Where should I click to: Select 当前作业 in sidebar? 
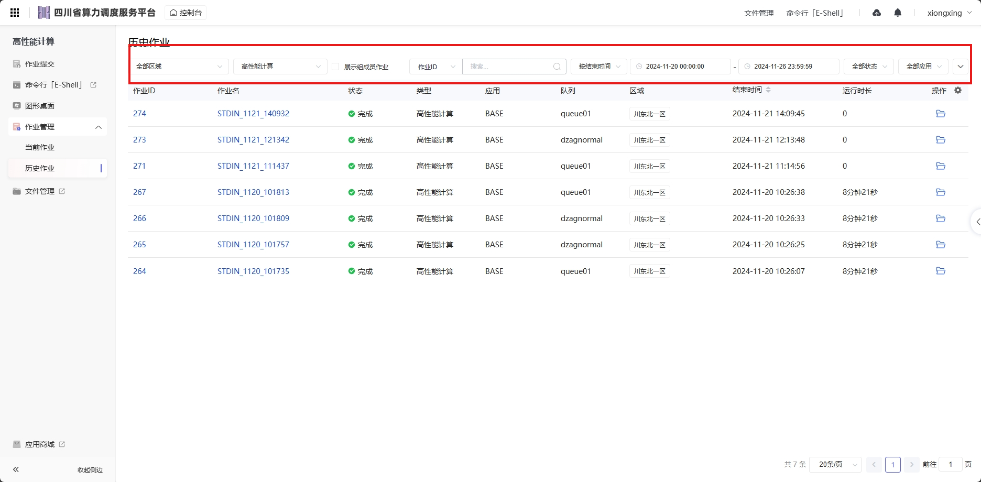[40, 147]
